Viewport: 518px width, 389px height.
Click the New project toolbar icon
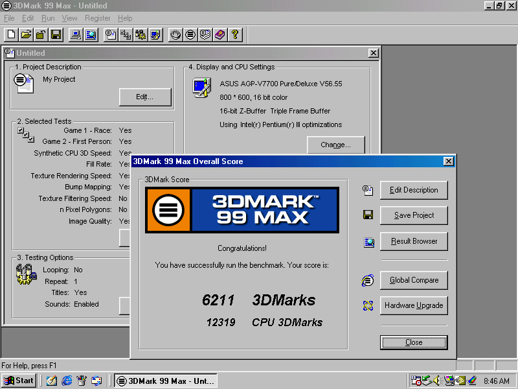coord(11,34)
